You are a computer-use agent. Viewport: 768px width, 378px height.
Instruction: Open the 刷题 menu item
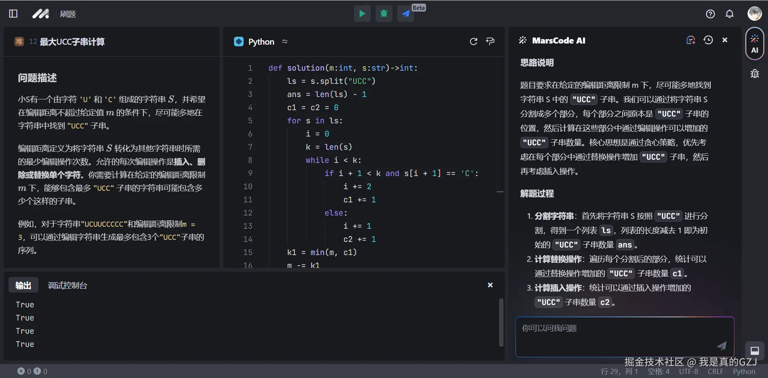(x=68, y=14)
